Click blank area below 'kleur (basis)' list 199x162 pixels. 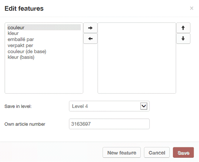click(44, 77)
